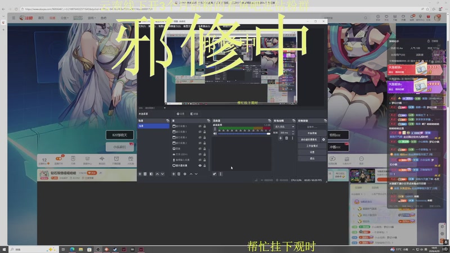Add a new source with plus icon
450x253 pixels.
point(173,174)
